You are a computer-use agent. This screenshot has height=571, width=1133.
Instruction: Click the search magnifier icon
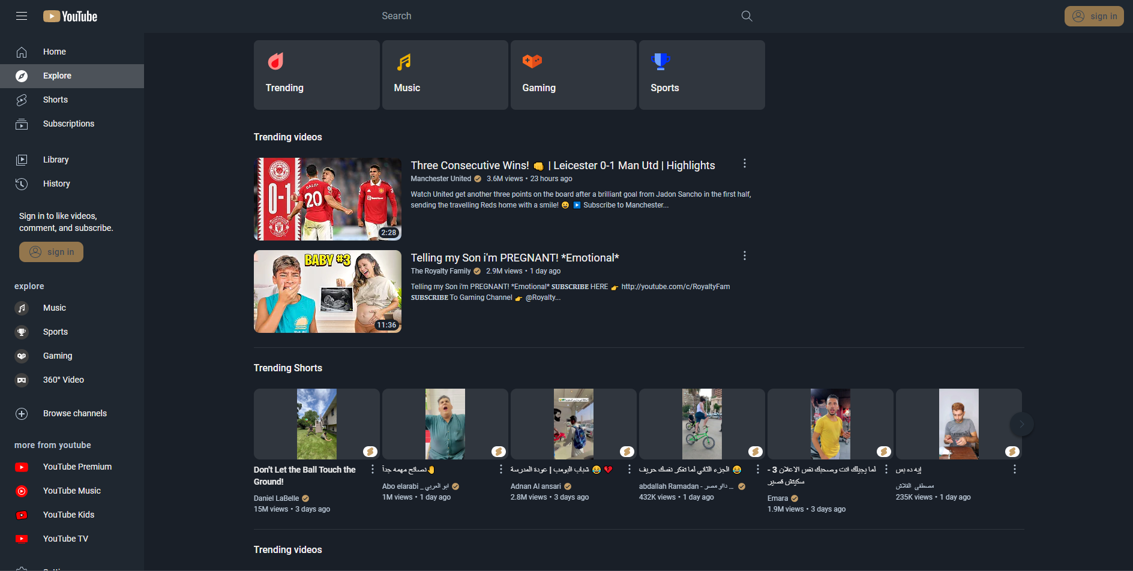[x=747, y=16]
